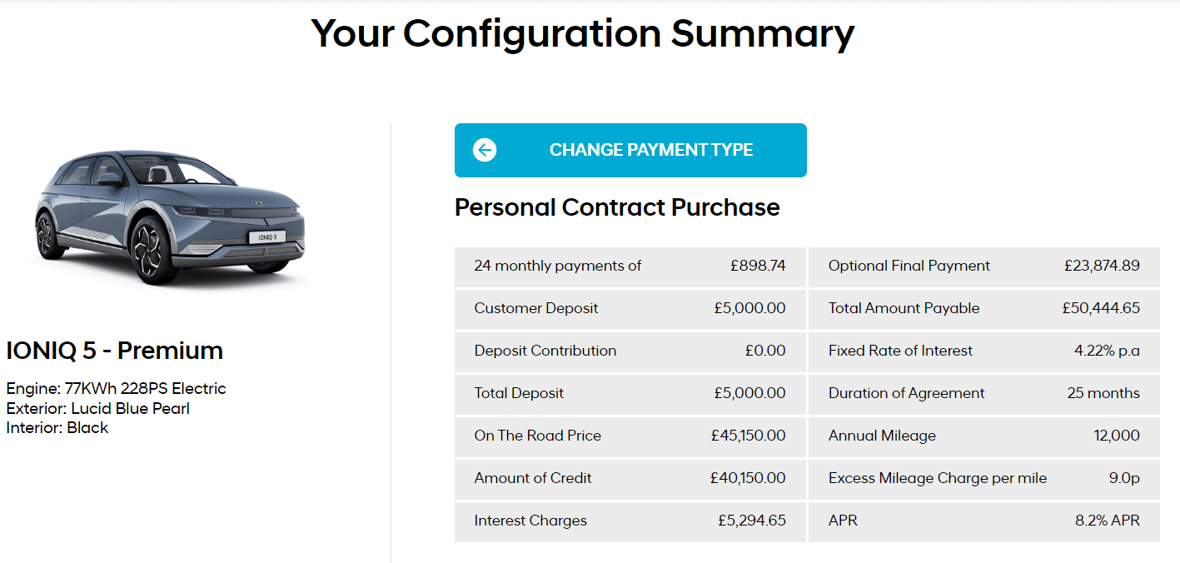Select the APR row showing 8.2%
The height and width of the screenshot is (563, 1180).
[x=984, y=521]
